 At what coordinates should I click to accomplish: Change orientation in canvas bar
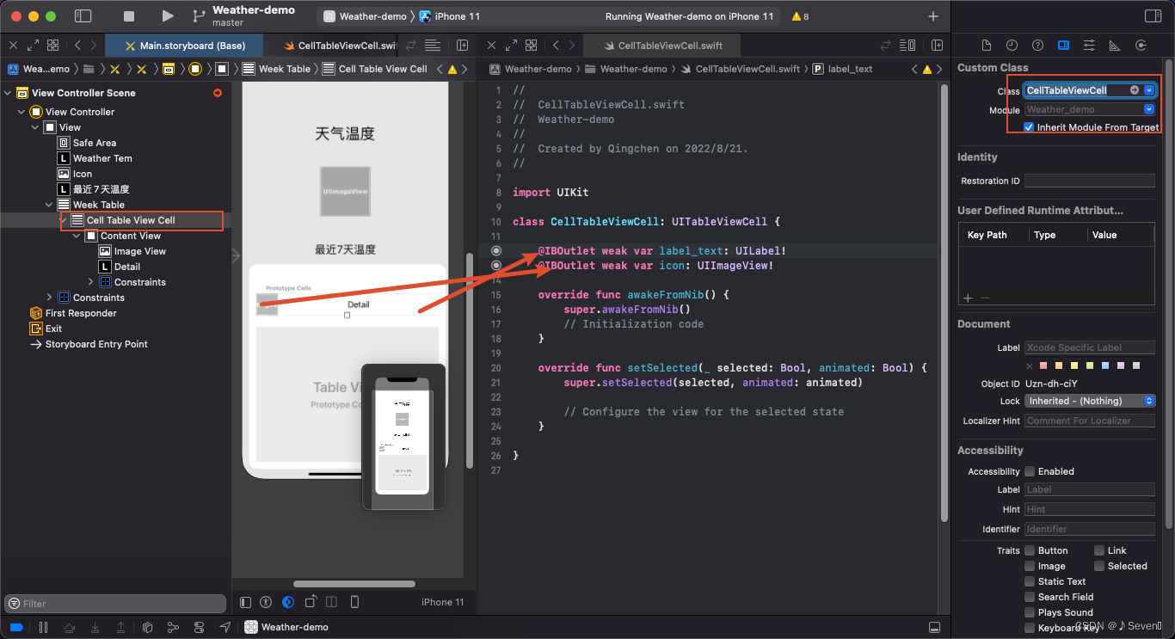[x=311, y=602]
